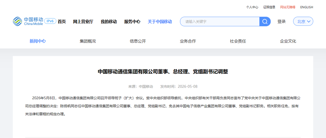Viewport: 326px width, 138px height.
Task: Switch to the 社会责任 tab
Action: [238, 41]
